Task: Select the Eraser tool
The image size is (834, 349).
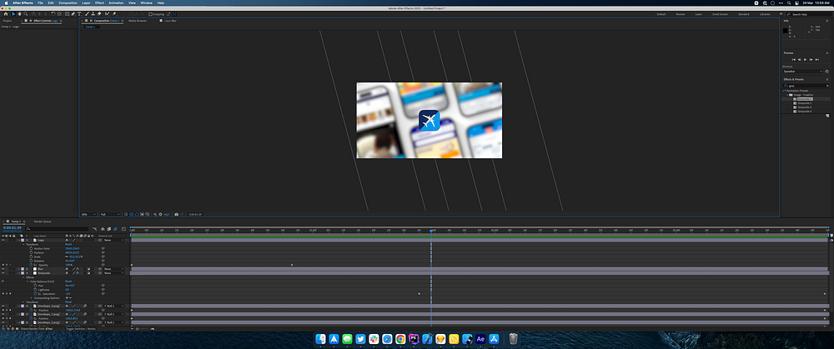Action: click(x=99, y=14)
